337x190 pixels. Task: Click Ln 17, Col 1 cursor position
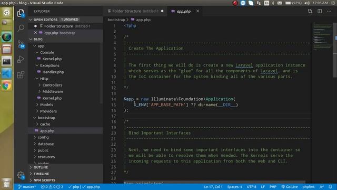click(213, 187)
